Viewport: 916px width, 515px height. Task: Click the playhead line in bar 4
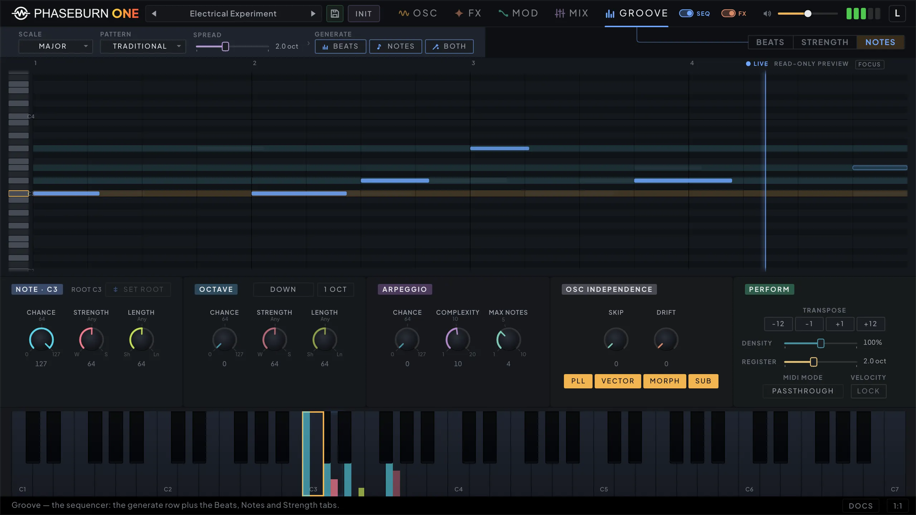tap(765, 171)
